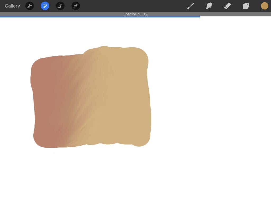
Task: Activate the Transform arrow tool
Action: pos(76,6)
